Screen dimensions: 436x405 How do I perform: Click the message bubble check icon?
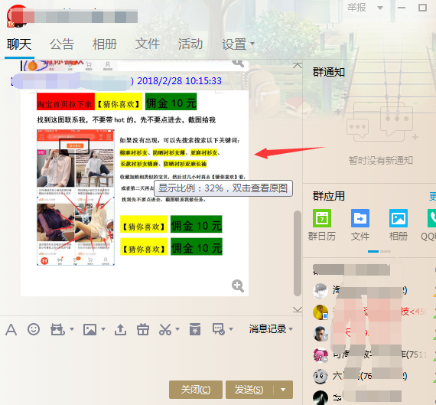coord(219,329)
